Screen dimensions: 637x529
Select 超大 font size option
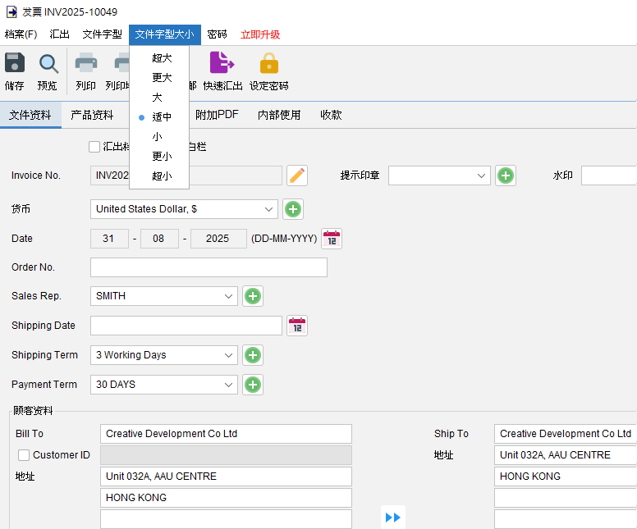159,58
